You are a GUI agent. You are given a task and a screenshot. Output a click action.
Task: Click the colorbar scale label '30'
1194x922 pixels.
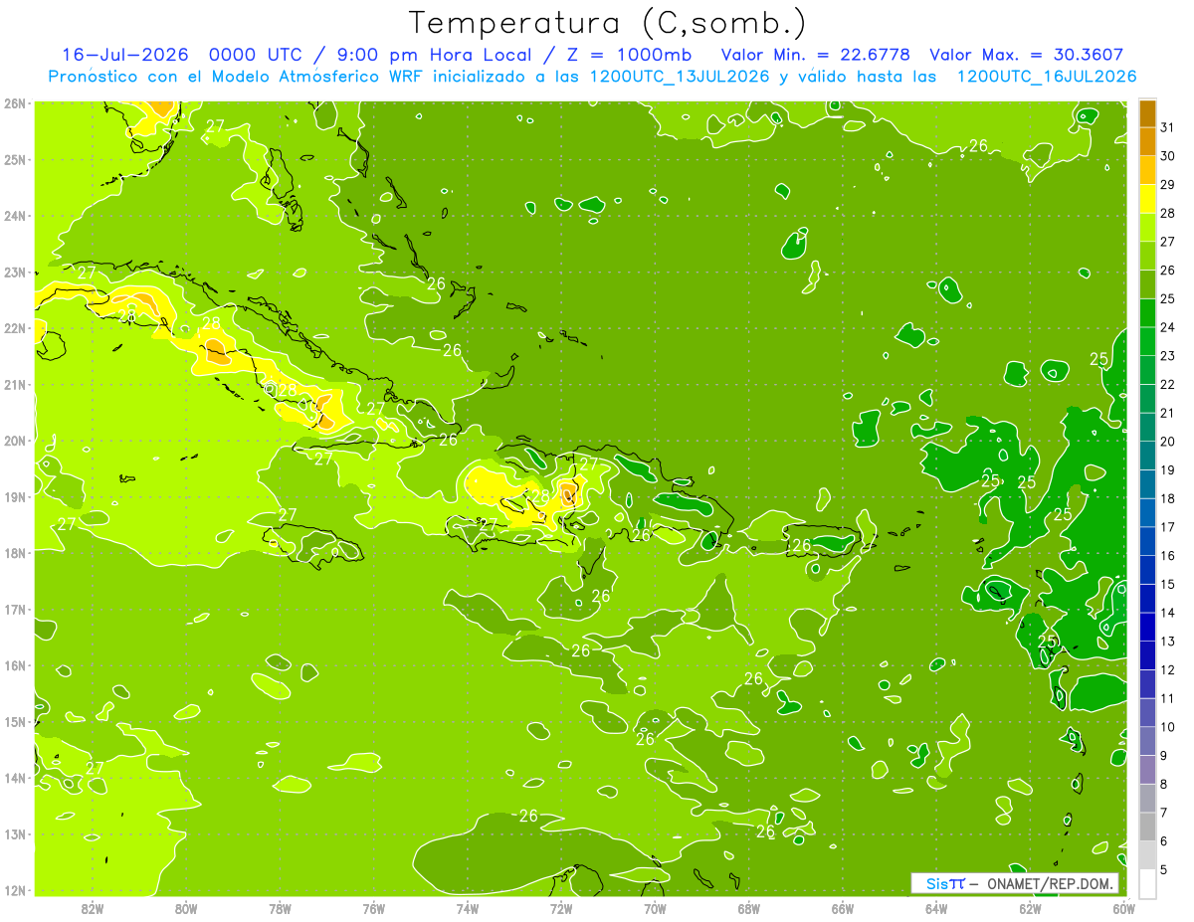coord(1168,156)
